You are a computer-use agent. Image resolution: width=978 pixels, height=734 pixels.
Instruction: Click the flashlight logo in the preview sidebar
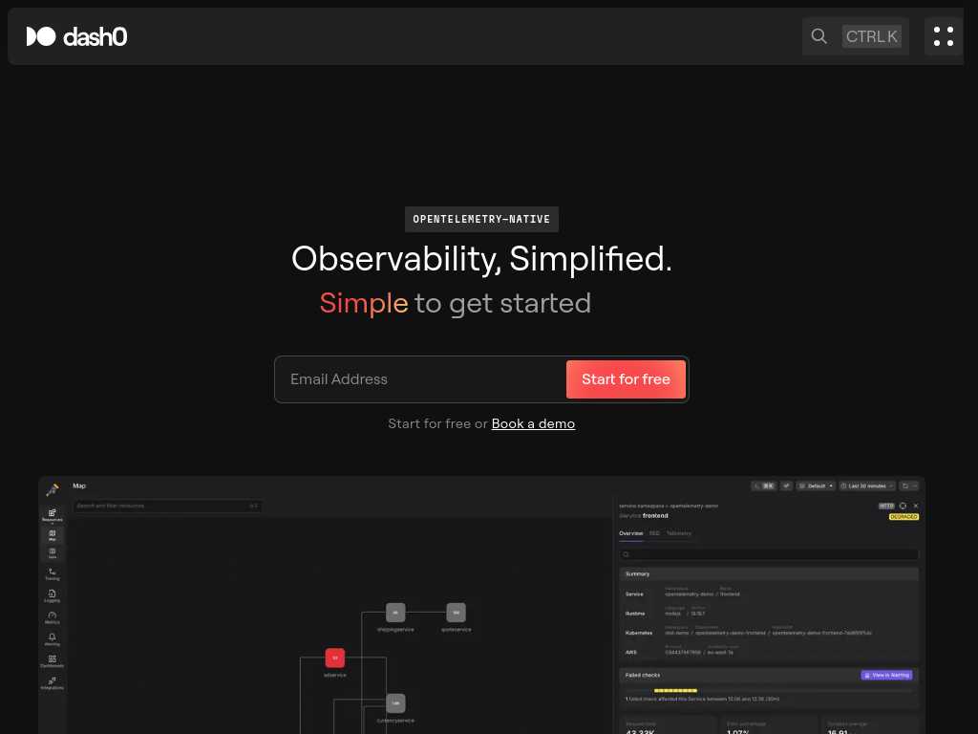(53, 490)
